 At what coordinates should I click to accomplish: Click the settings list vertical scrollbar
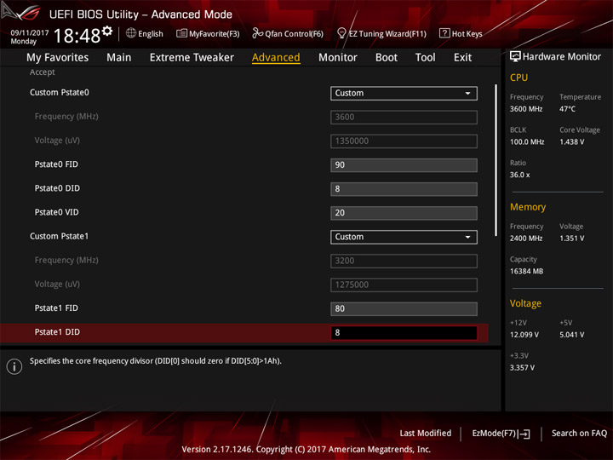(x=496, y=160)
